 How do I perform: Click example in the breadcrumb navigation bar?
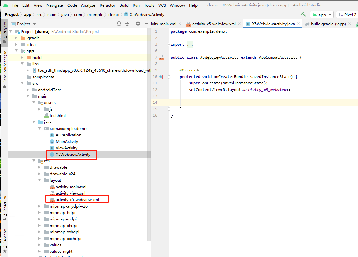coord(95,14)
